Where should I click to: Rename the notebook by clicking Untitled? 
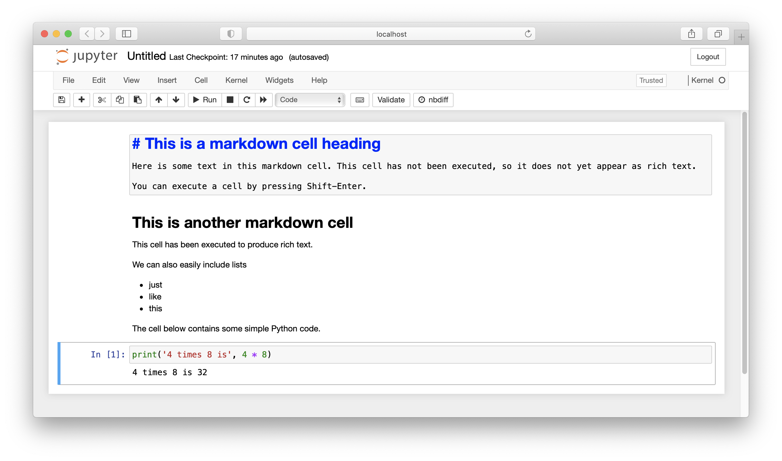pyautogui.click(x=146, y=56)
